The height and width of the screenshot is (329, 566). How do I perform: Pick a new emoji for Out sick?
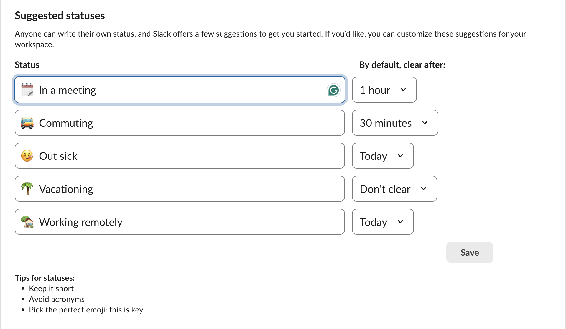point(27,156)
